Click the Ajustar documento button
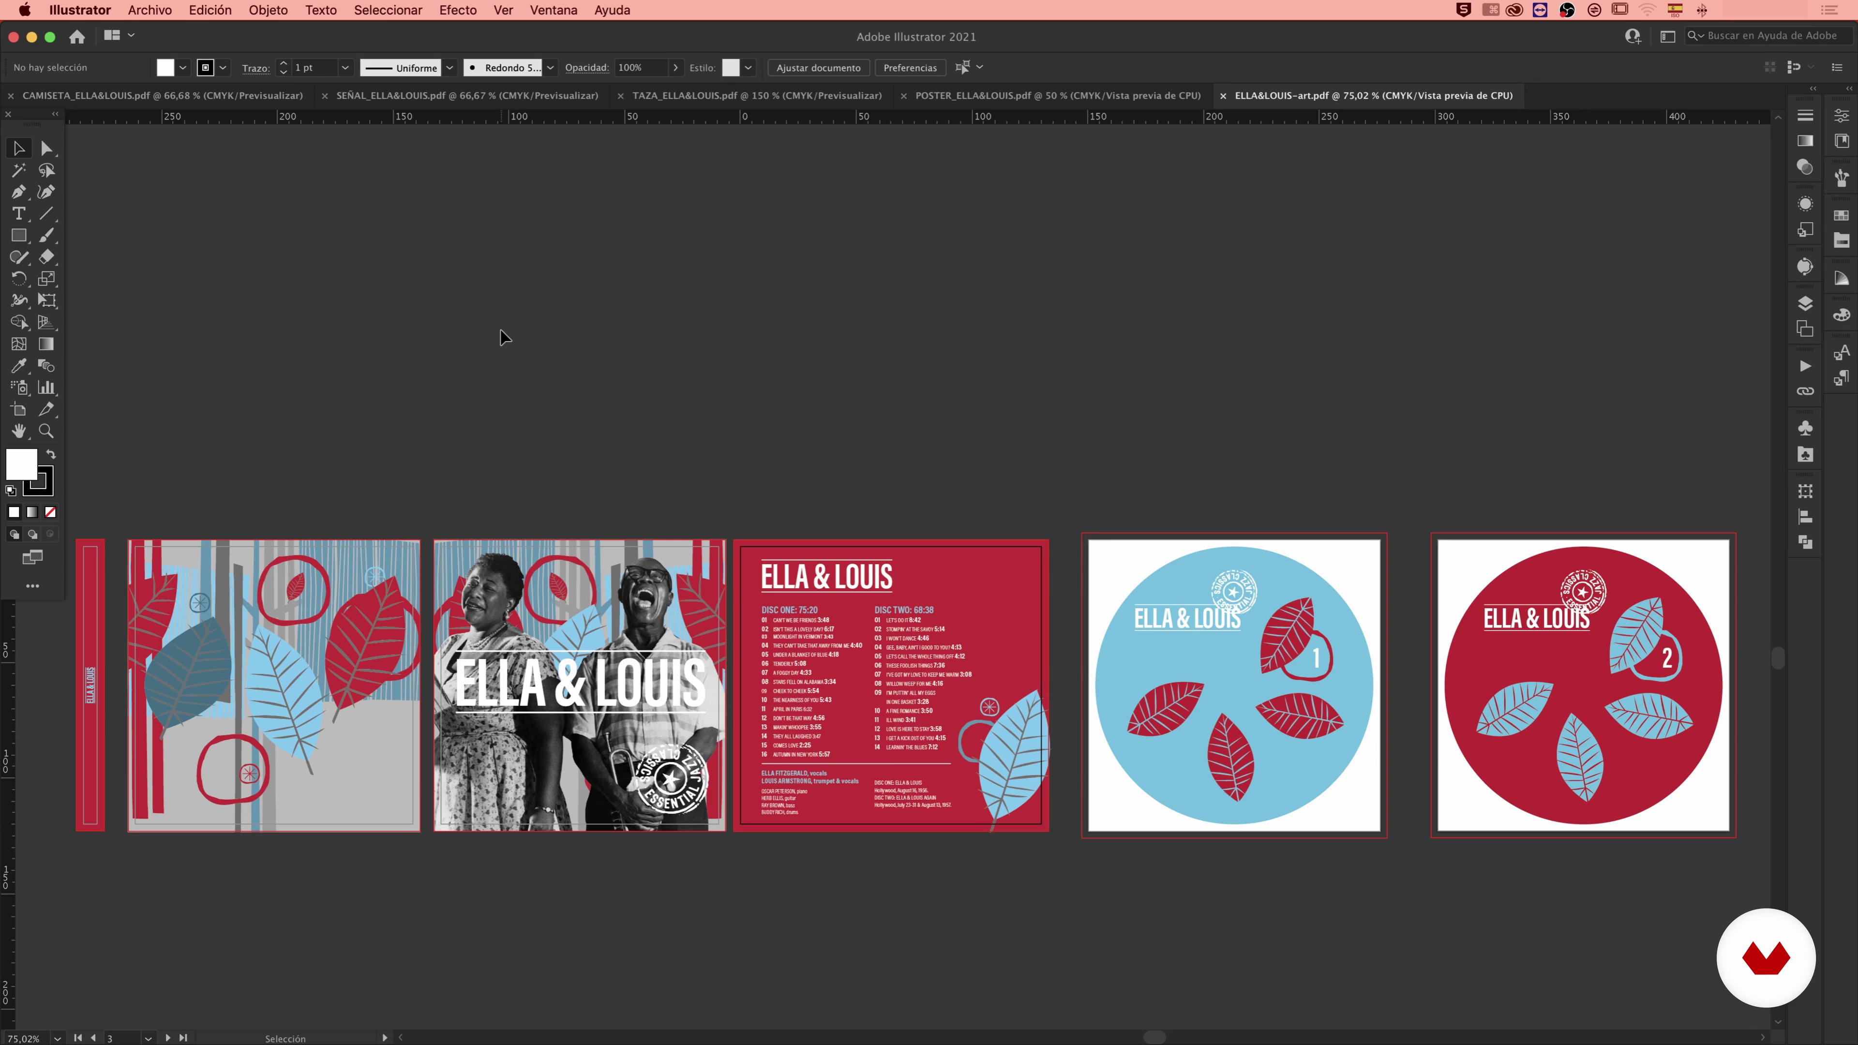1858x1045 pixels. (x=818, y=68)
